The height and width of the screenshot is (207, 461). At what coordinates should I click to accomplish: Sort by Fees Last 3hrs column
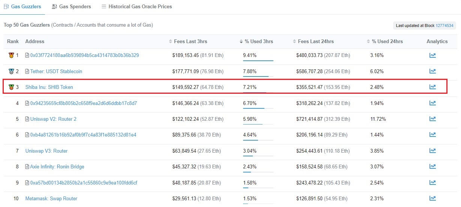click(188, 41)
